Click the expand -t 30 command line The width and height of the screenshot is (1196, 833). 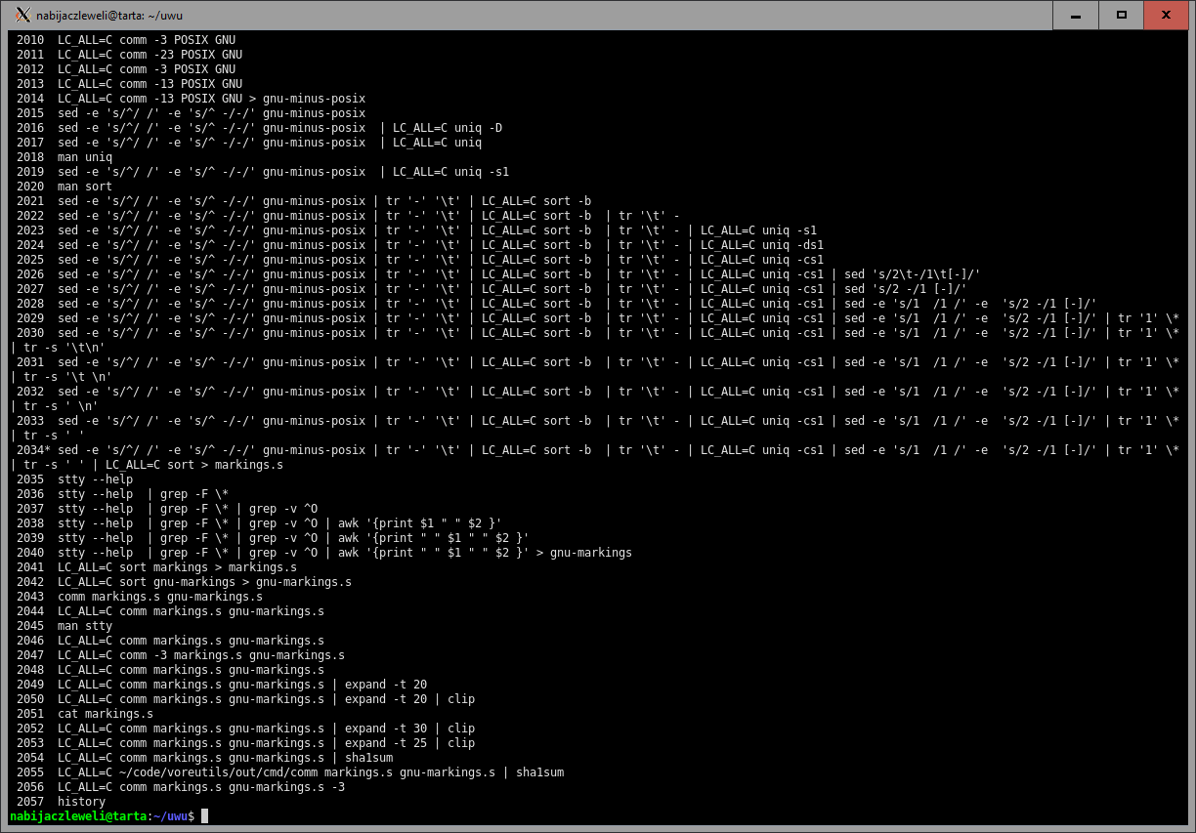(266, 729)
